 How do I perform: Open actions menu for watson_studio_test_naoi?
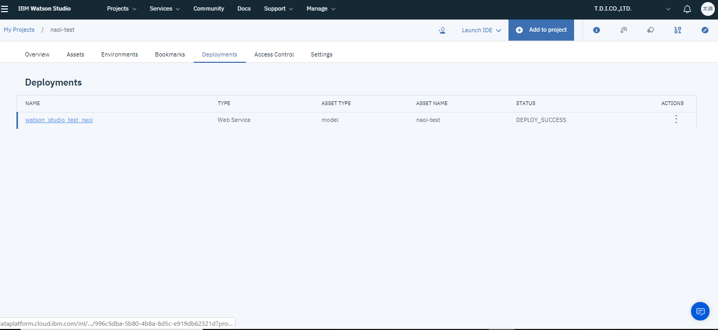(676, 119)
